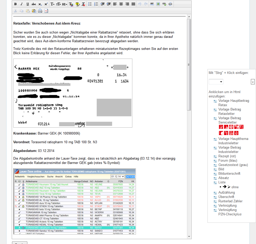
Task: Justify text with the justify alignment icon
Action: pyautogui.click(x=133, y=4)
